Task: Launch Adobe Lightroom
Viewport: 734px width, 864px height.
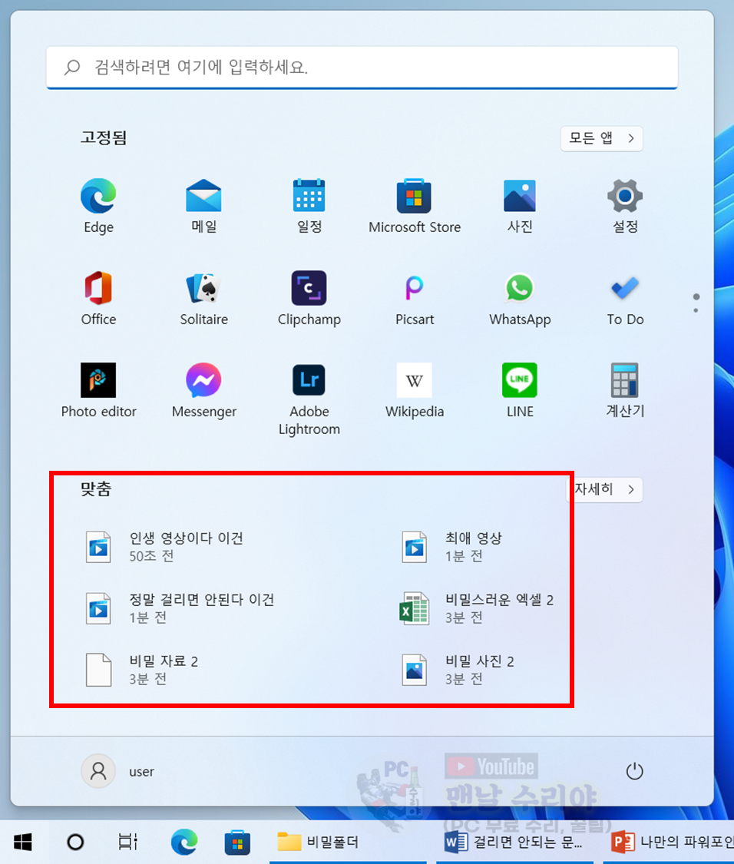Action: (309, 399)
